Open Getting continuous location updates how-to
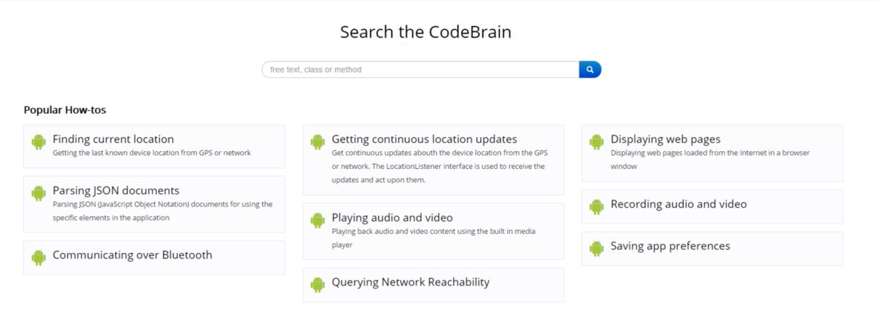 [424, 139]
